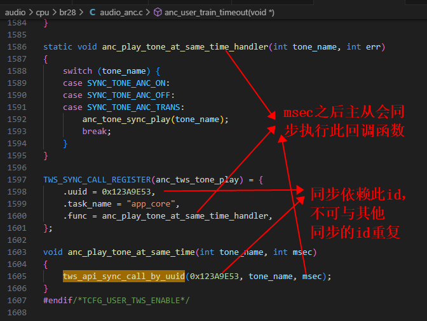Click uuid value 0x123A9E53 on line 1598
The height and width of the screenshot is (321, 427).
(x=126, y=192)
